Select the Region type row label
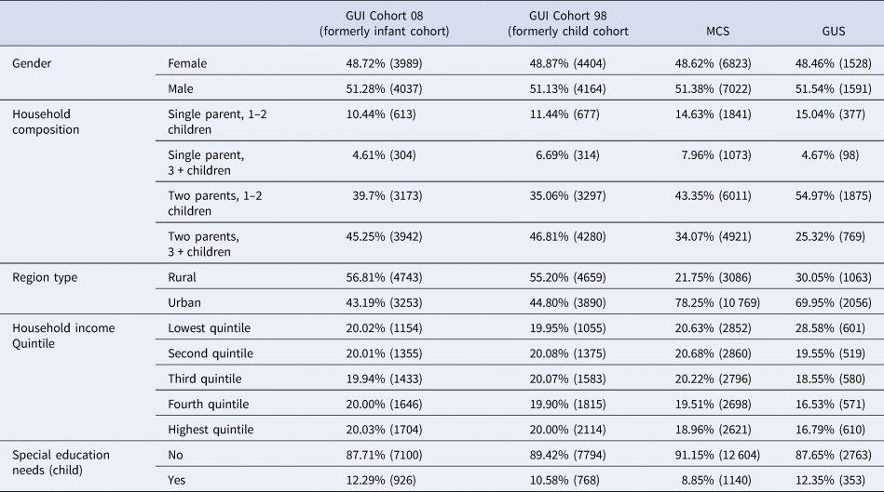Image resolution: width=884 pixels, height=492 pixels. coord(45,277)
